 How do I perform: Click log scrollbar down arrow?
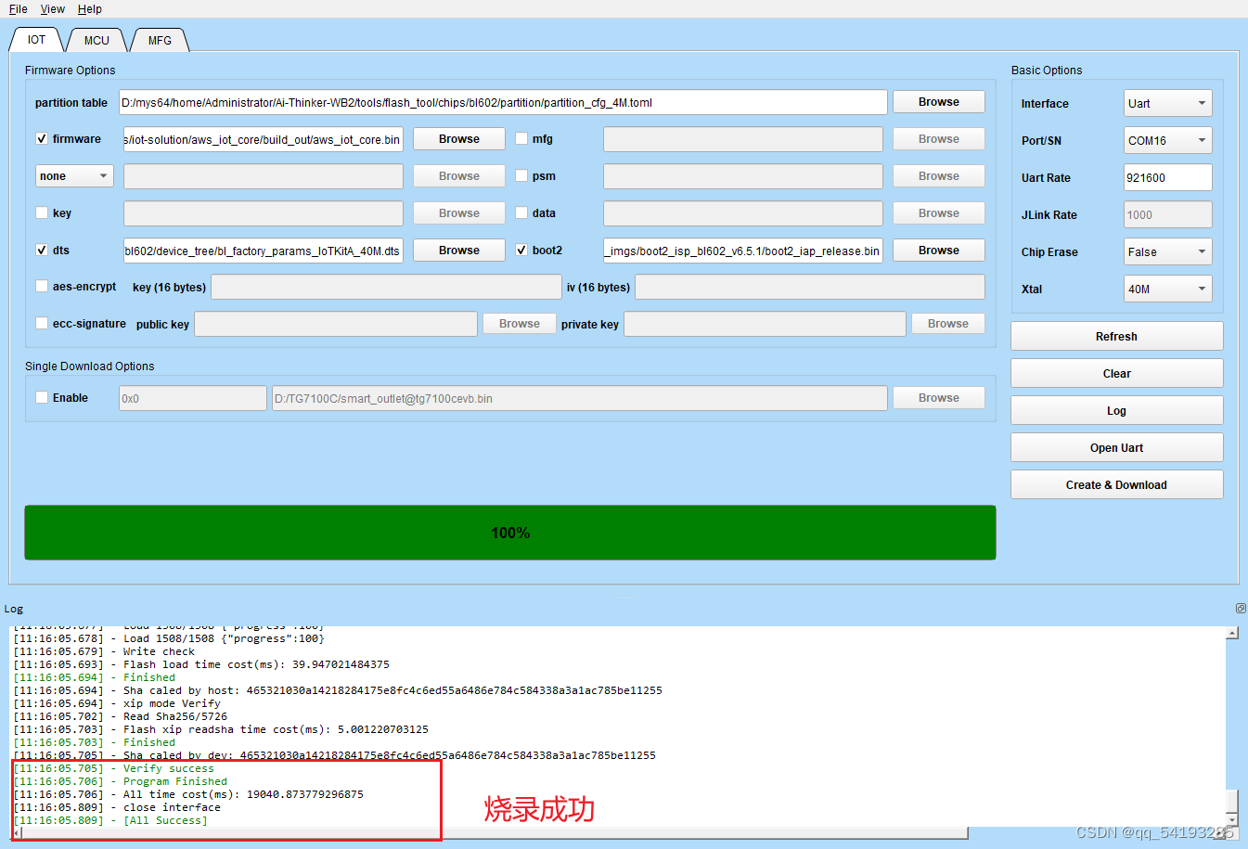click(x=1232, y=819)
